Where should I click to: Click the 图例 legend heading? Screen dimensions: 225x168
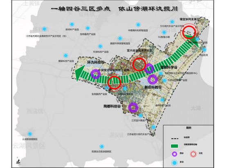coord(189,128)
